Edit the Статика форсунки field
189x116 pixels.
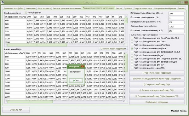tap(176, 27)
